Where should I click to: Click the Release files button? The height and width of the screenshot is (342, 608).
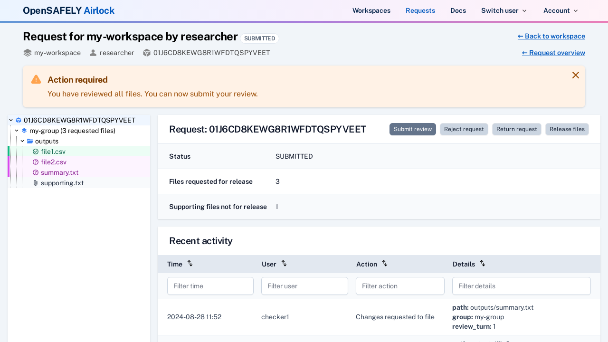click(x=567, y=129)
